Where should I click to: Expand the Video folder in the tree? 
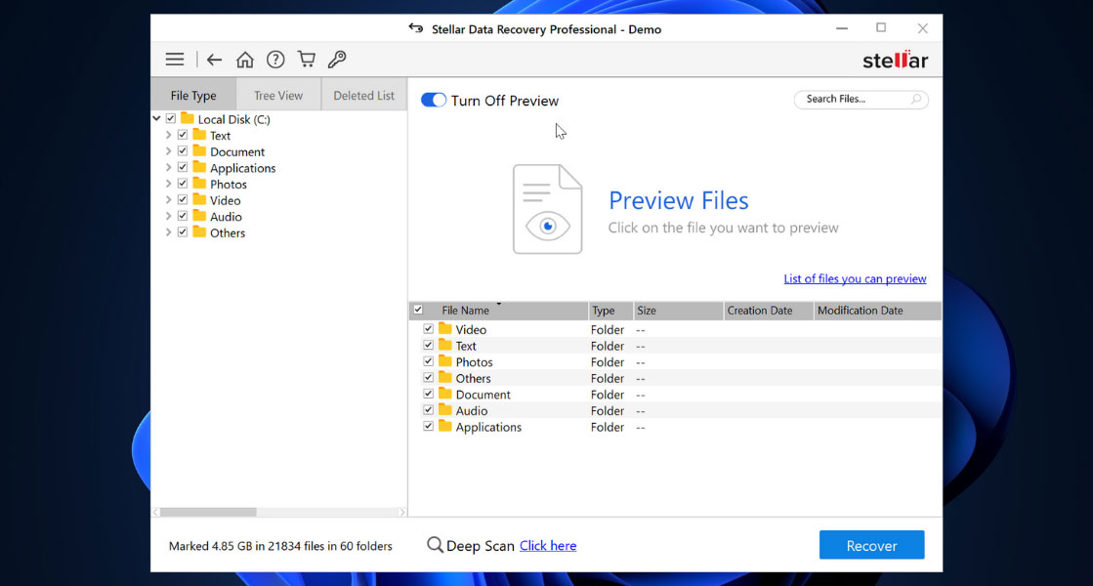point(169,199)
